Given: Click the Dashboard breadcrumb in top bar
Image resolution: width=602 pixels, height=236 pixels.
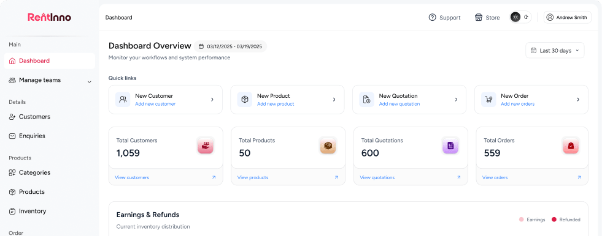Looking at the screenshot, I should pos(118,18).
